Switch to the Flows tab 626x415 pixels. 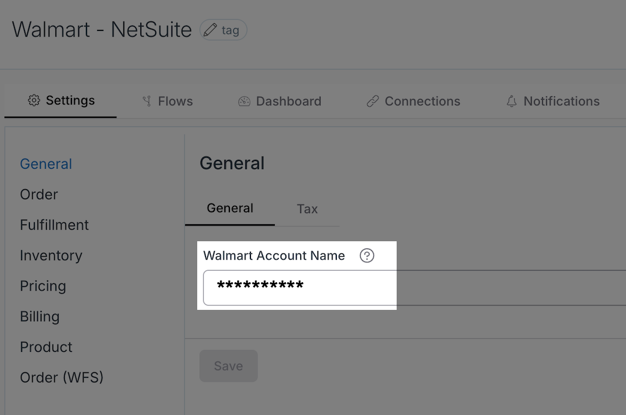pyautogui.click(x=167, y=101)
